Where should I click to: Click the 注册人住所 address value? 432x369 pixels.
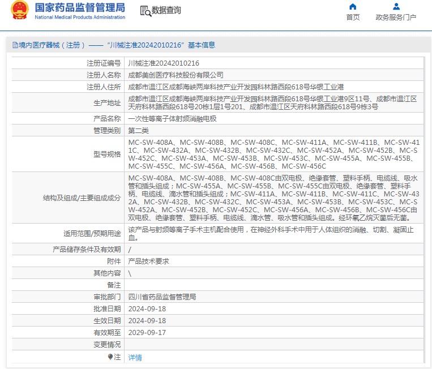point(236,87)
